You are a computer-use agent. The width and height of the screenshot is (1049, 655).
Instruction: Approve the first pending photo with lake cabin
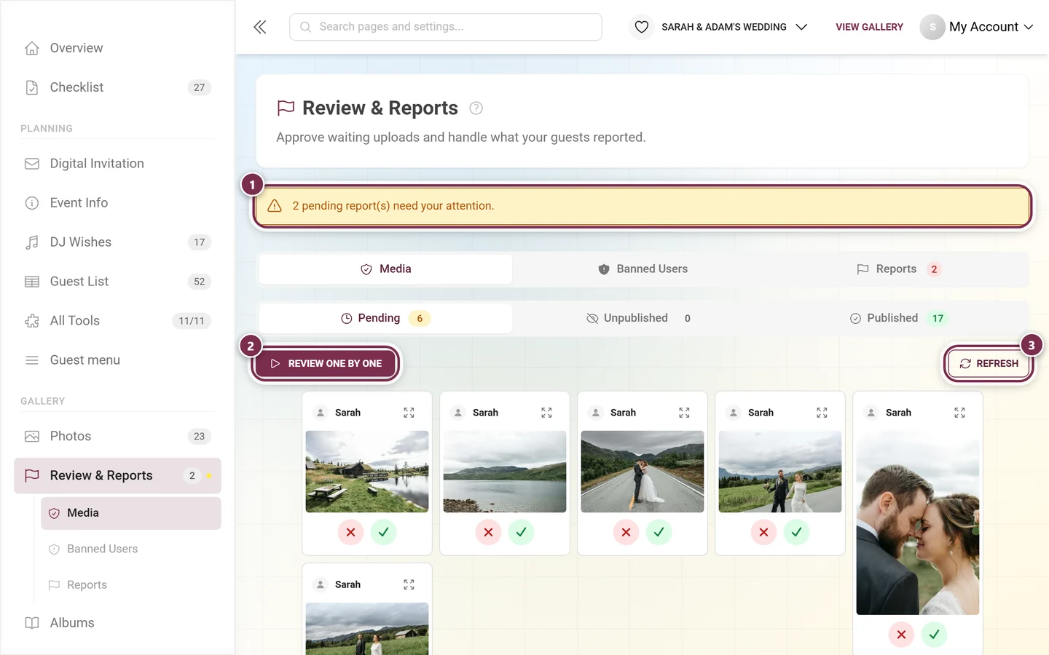click(383, 532)
